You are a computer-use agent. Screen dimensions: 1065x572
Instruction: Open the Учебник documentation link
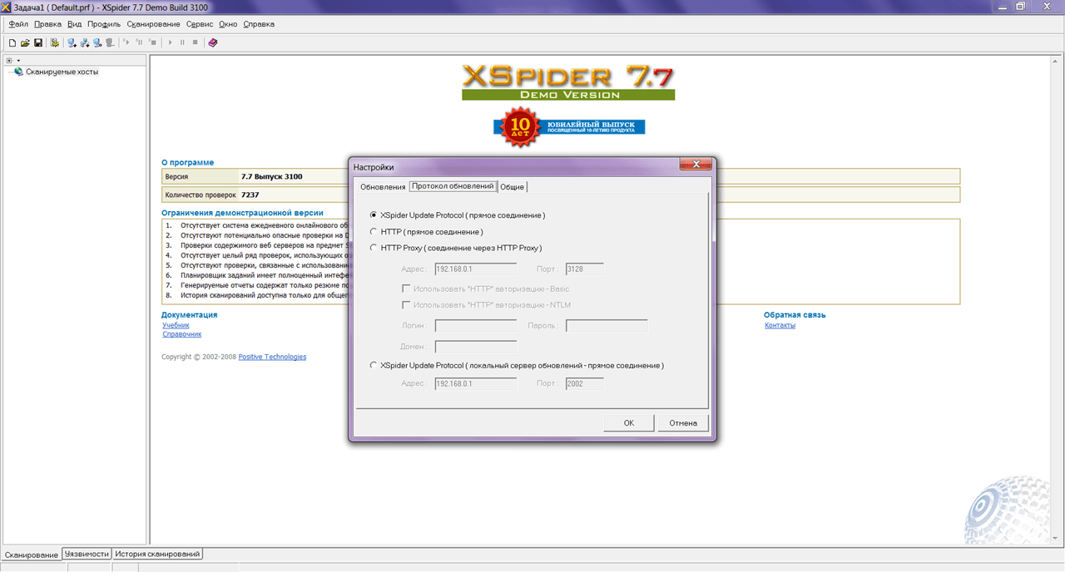(x=176, y=325)
